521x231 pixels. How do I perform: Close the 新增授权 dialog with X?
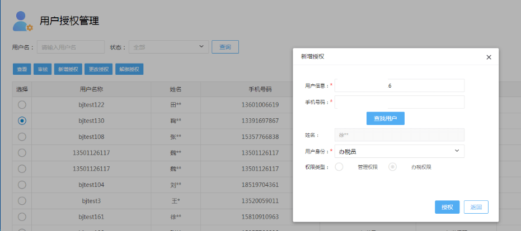(488, 57)
